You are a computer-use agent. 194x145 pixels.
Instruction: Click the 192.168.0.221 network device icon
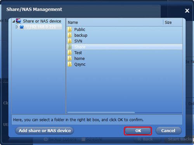[x=22, y=27]
